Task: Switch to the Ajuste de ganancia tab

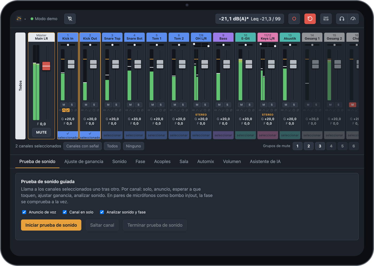Action: click(x=84, y=162)
